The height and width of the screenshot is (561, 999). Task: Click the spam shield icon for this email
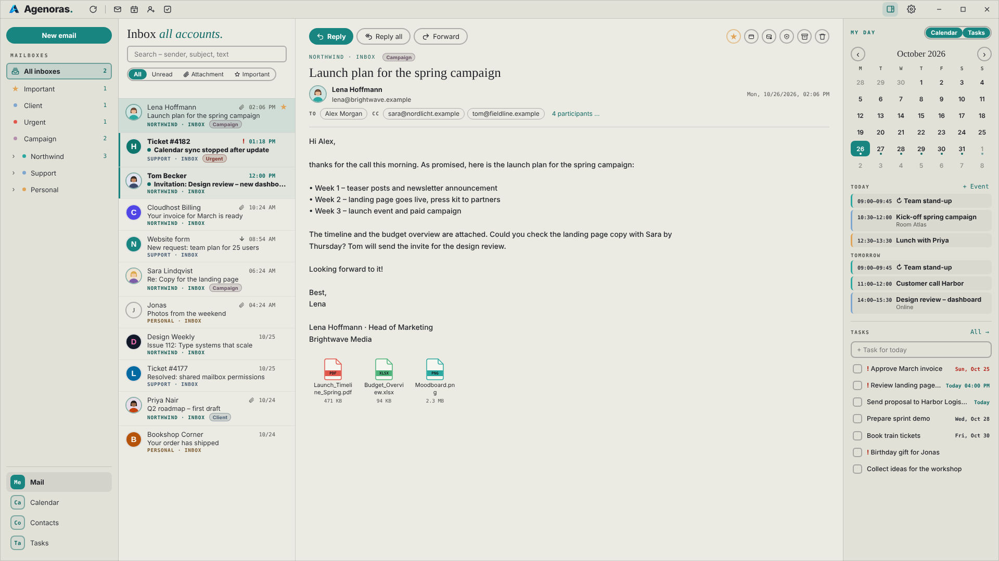coord(787,36)
